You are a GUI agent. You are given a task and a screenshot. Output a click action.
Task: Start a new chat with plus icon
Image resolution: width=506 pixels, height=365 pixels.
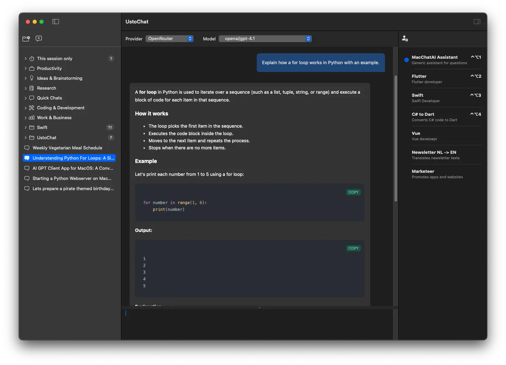pos(39,39)
